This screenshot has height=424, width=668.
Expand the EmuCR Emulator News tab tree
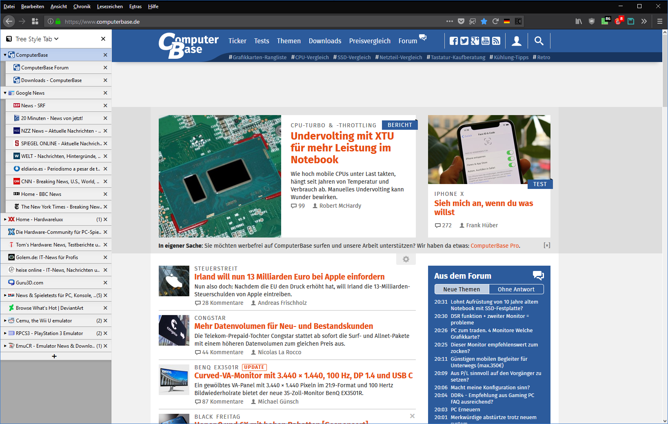tap(5, 346)
